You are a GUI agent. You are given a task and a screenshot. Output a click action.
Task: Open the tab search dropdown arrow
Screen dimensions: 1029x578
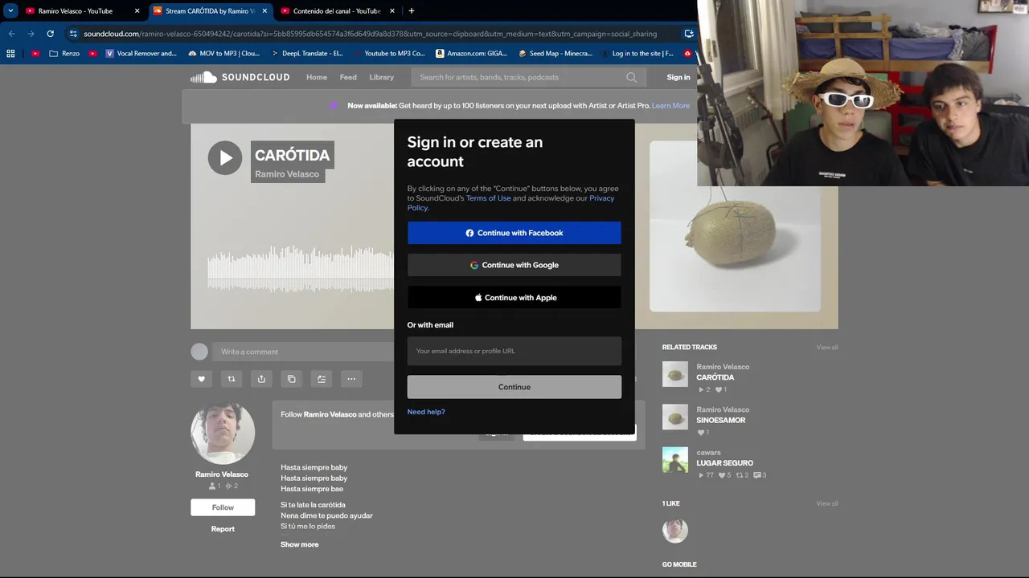[x=10, y=11]
